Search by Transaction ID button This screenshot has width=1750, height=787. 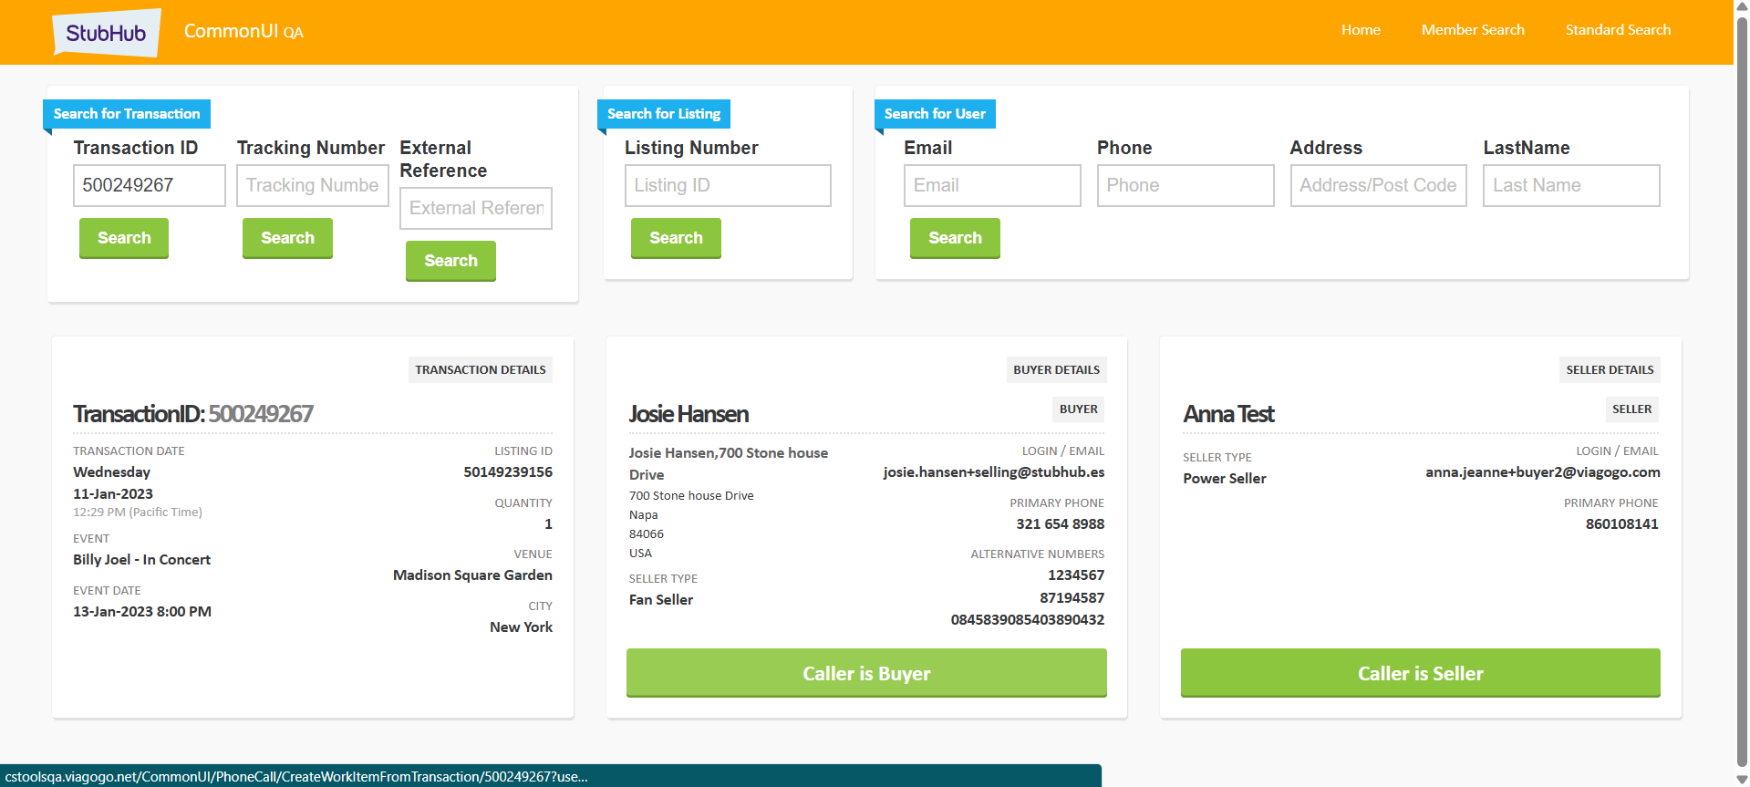tap(124, 238)
